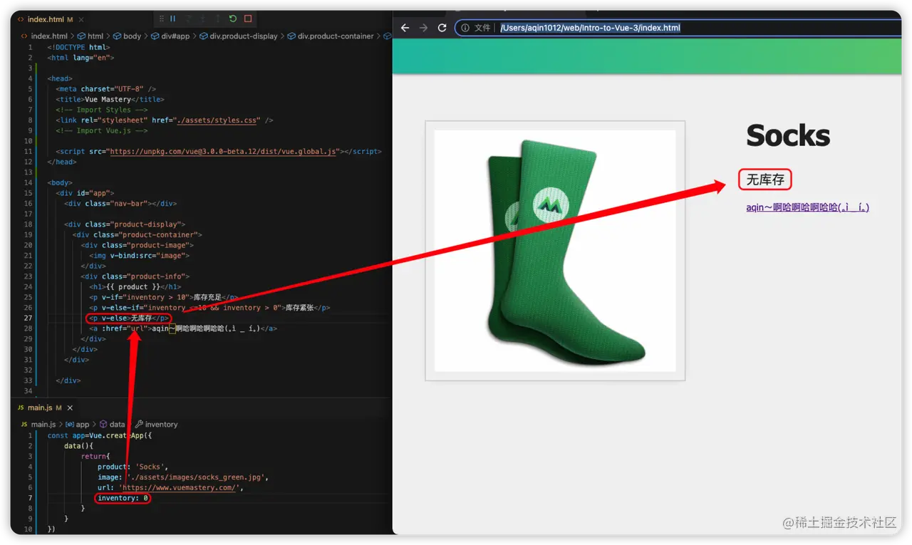Reload the browser page

point(442,28)
